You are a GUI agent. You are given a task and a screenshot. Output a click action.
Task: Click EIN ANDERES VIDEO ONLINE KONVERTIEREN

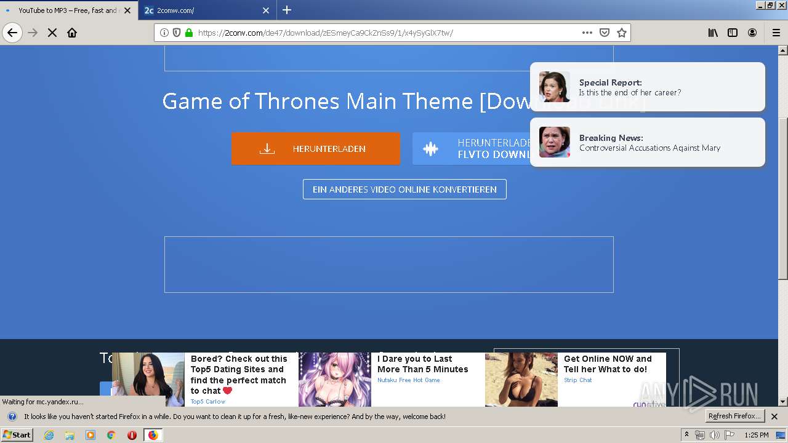tap(404, 190)
